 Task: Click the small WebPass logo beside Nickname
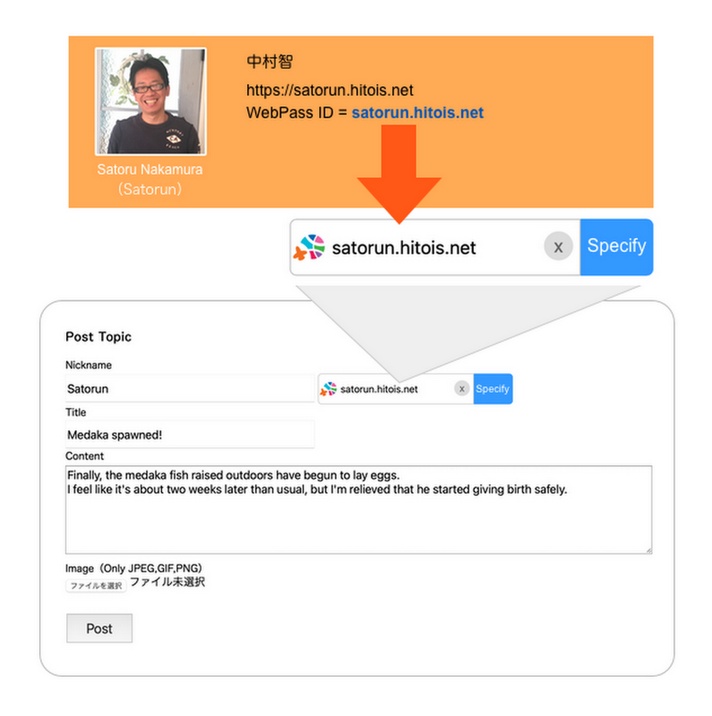point(328,389)
